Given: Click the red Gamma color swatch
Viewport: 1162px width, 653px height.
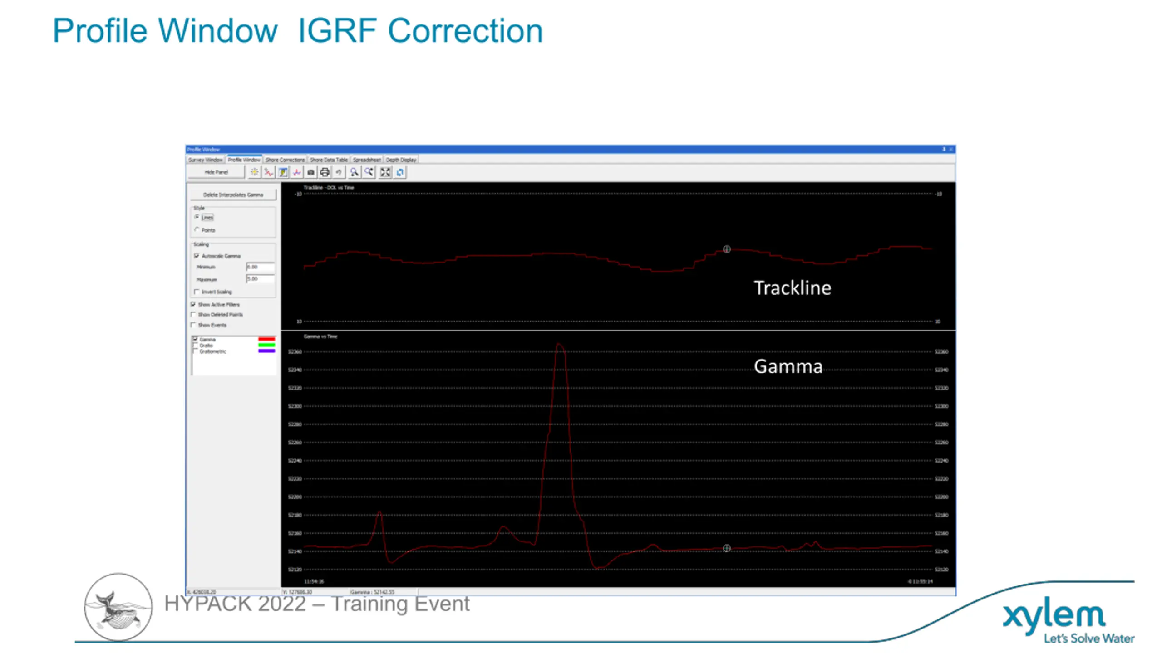Looking at the screenshot, I should tap(266, 339).
